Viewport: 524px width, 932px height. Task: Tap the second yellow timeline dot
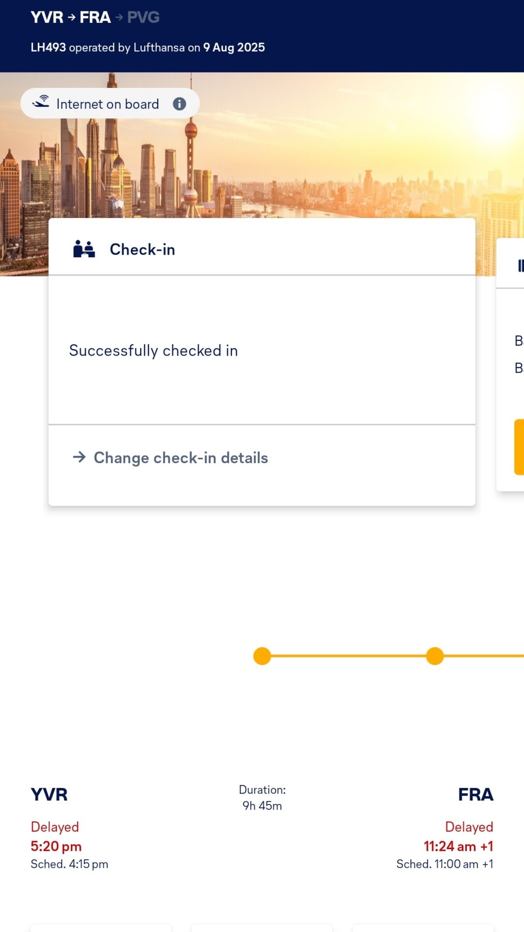435,656
